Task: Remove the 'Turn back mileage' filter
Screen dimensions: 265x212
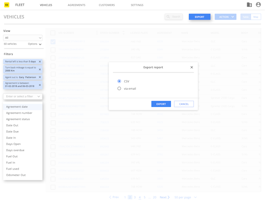Action: pos(40,69)
